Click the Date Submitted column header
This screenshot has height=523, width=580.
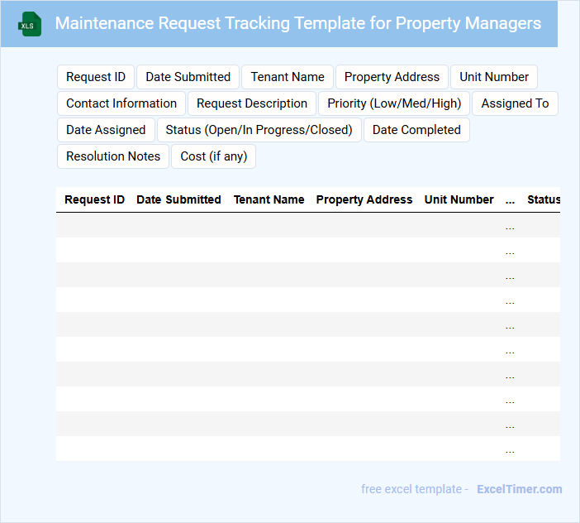(178, 199)
